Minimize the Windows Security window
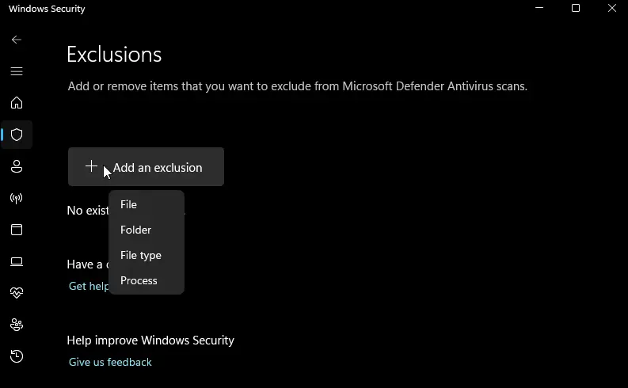628x388 pixels. (539, 9)
